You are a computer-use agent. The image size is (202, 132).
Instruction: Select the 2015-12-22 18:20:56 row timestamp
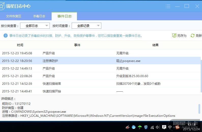pos(17,61)
